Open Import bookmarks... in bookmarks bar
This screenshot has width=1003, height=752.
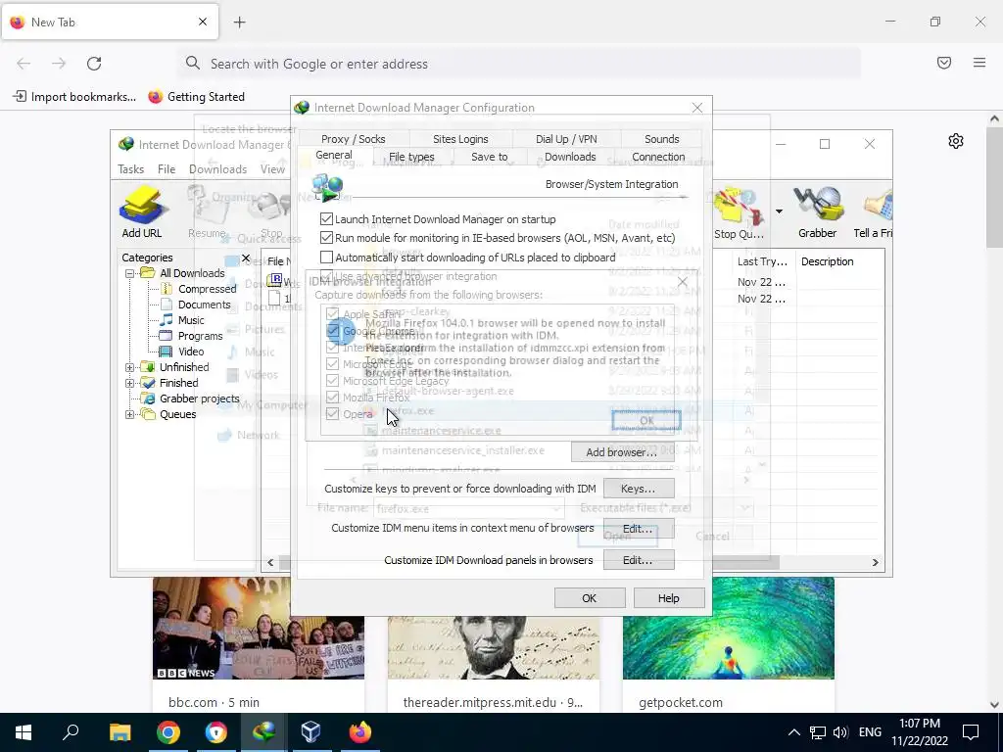tap(74, 97)
